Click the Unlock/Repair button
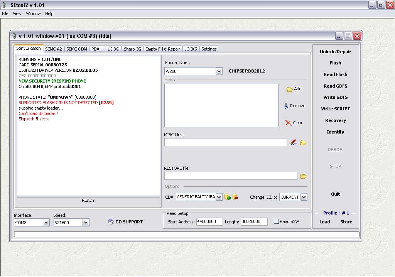This screenshot has width=395, height=277. tap(335, 52)
